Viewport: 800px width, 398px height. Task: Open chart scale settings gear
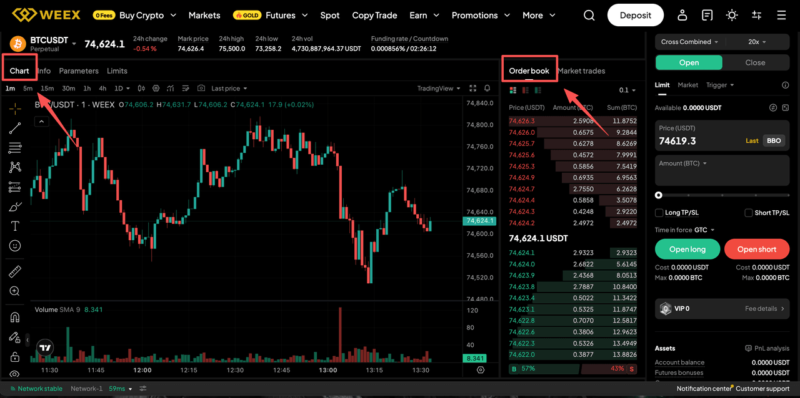[481, 369]
